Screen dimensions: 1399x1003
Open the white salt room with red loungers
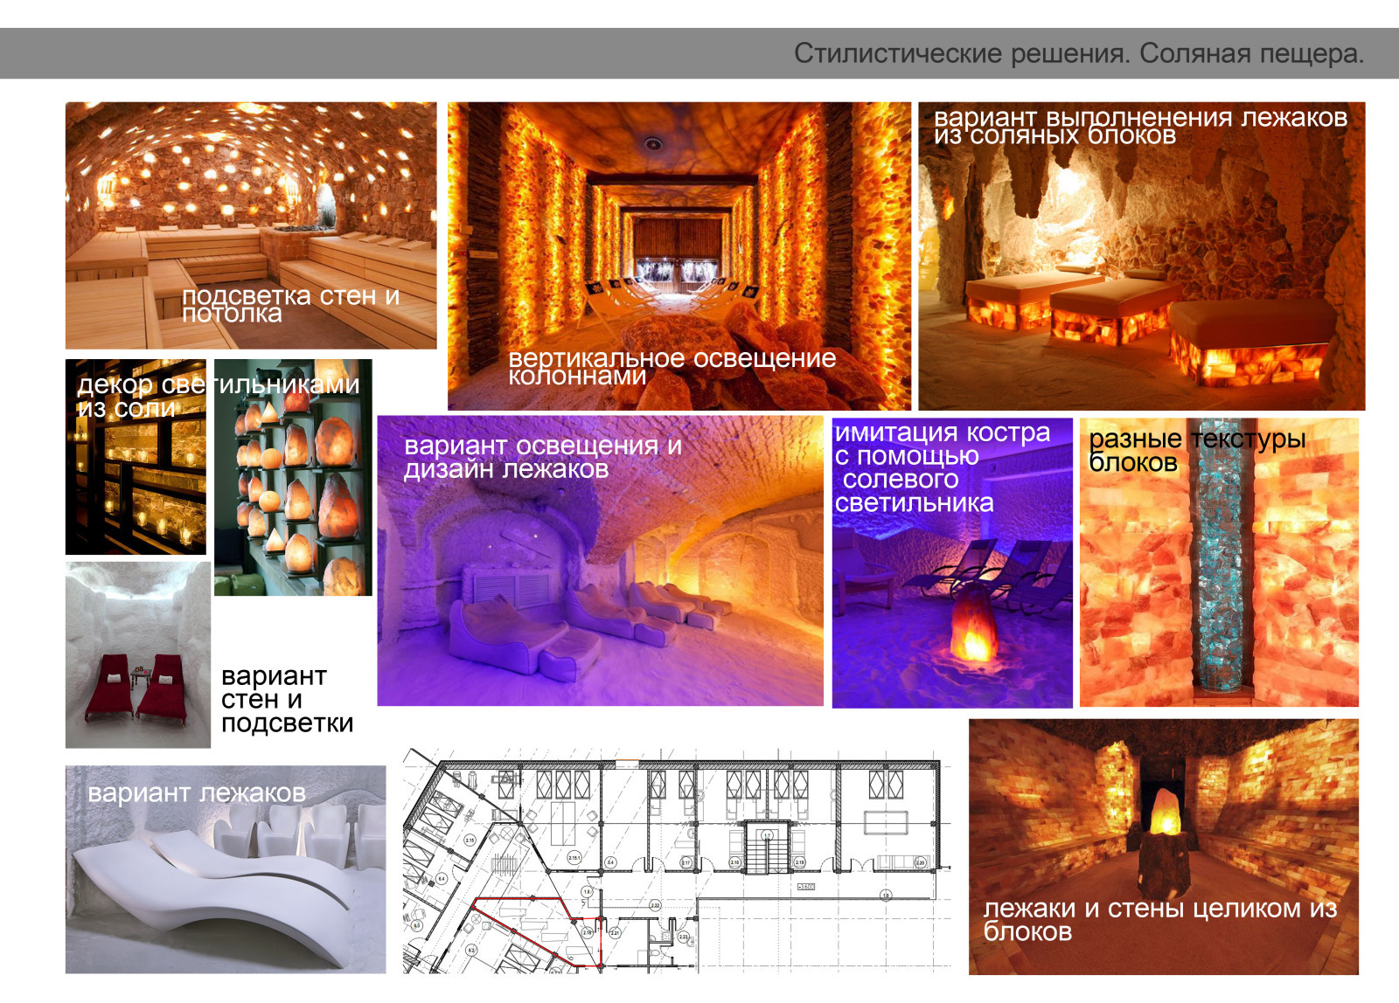137,655
